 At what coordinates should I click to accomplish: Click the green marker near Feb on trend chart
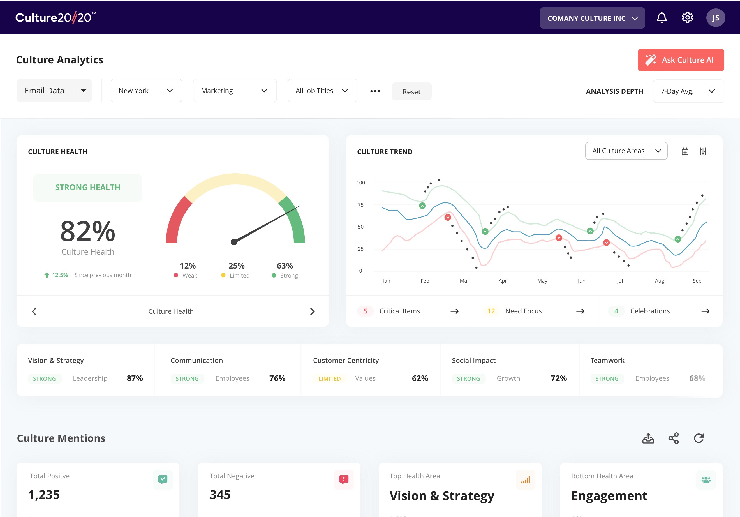click(x=422, y=206)
